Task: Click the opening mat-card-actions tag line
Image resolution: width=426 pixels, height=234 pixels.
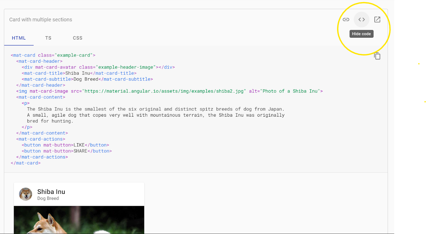Action: point(40,139)
